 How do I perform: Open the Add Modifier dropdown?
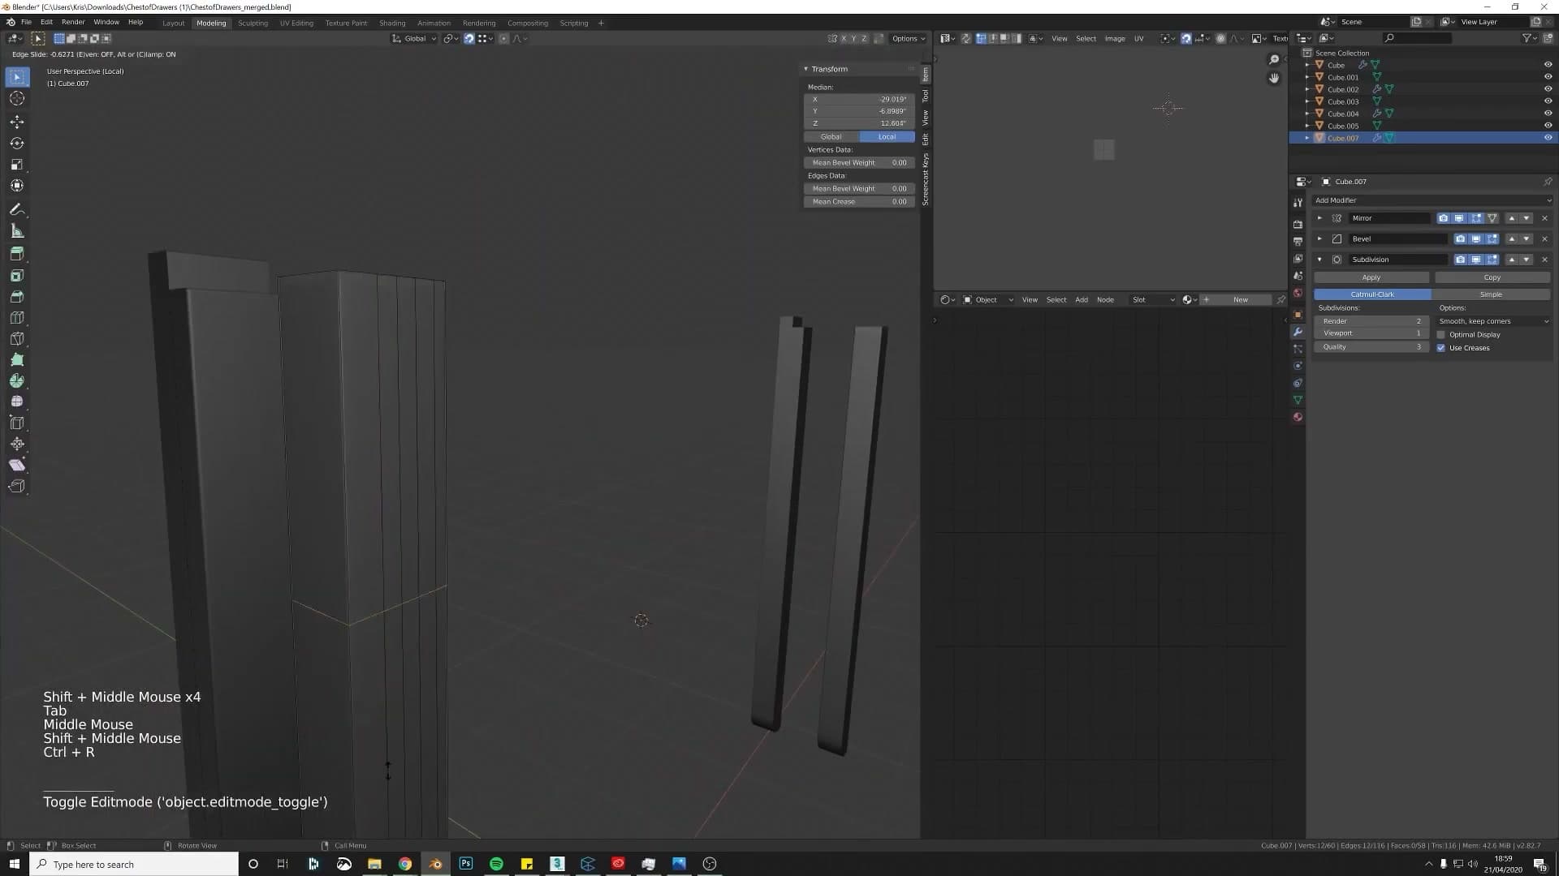1432,200
